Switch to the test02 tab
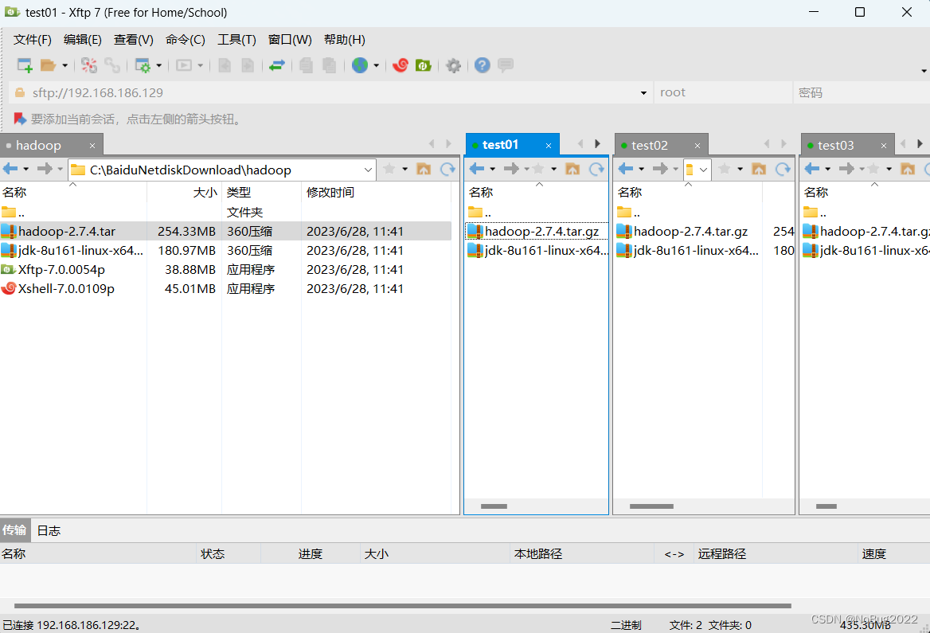 [650, 146]
